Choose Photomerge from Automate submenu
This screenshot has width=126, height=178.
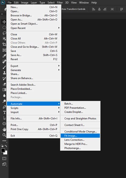80,148
